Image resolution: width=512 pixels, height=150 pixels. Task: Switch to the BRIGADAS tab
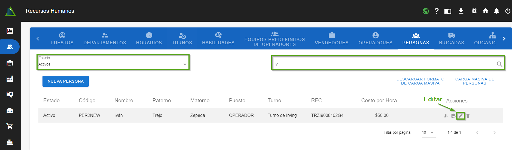(x=451, y=39)
